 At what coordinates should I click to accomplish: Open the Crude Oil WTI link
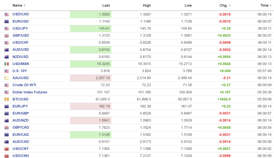pos(24,85)
